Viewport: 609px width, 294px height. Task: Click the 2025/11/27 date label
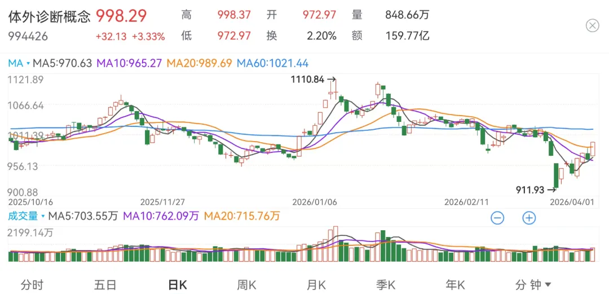[x=162, y=202]
